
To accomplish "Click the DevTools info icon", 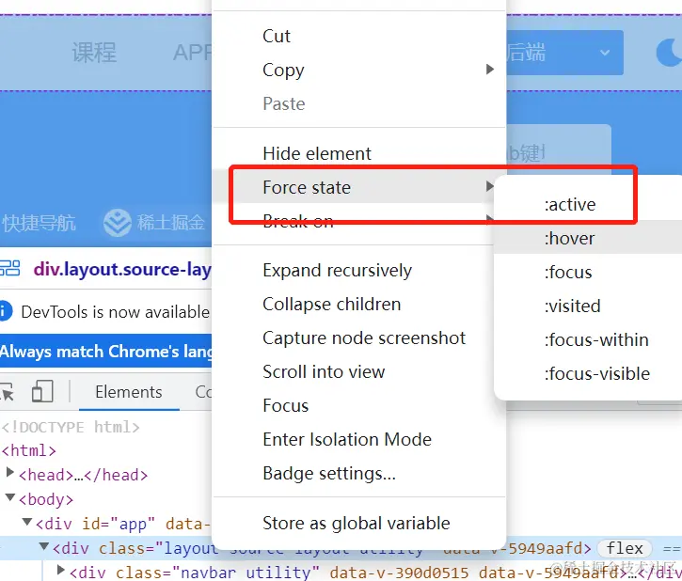I will click(6, 311).
